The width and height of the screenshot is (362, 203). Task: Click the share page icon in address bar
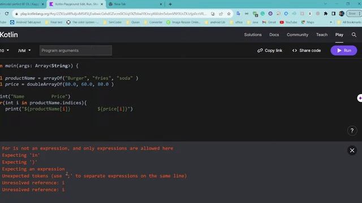(221, 14)
